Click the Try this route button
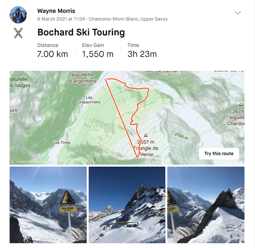 [219, 154]
